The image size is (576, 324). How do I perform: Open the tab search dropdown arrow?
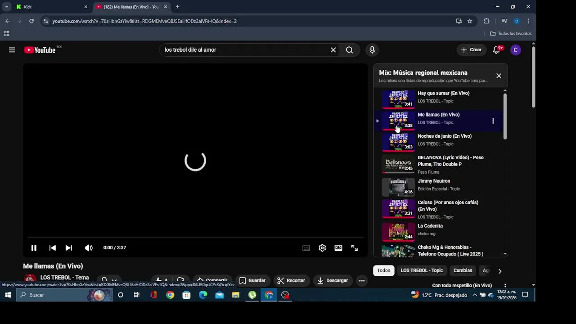(6, 7)
